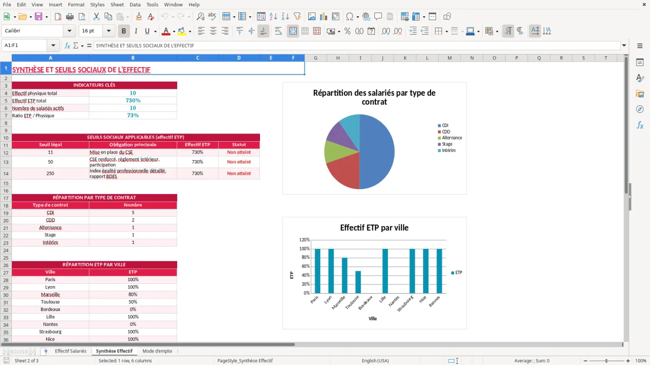
Task: Select row 10 header
Action: (5, 137)
